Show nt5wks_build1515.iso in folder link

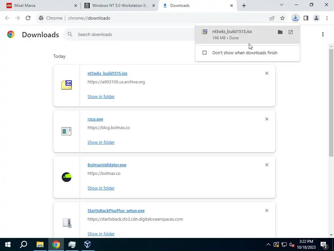101,96
